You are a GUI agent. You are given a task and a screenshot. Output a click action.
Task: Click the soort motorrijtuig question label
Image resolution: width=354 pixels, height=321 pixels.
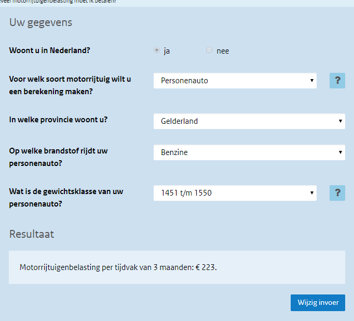pos(70,85)
